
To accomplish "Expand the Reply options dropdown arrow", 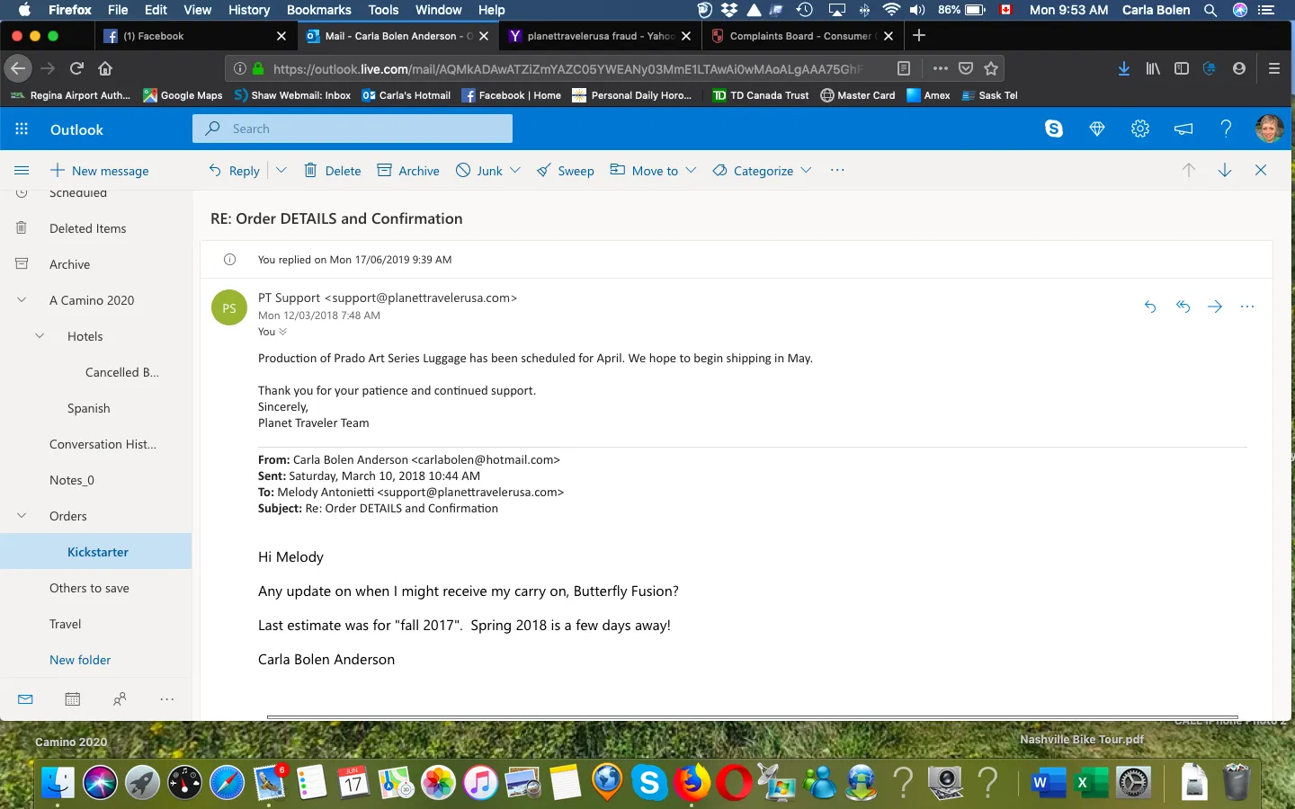I will (x=281, y=170).
